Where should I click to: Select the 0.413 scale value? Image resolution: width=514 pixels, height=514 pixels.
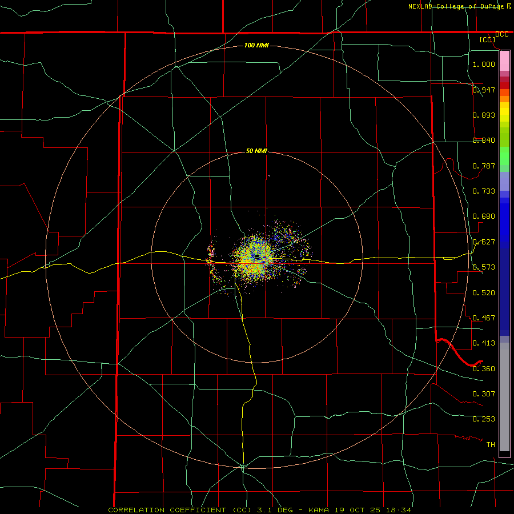click(x=484, y=343)
